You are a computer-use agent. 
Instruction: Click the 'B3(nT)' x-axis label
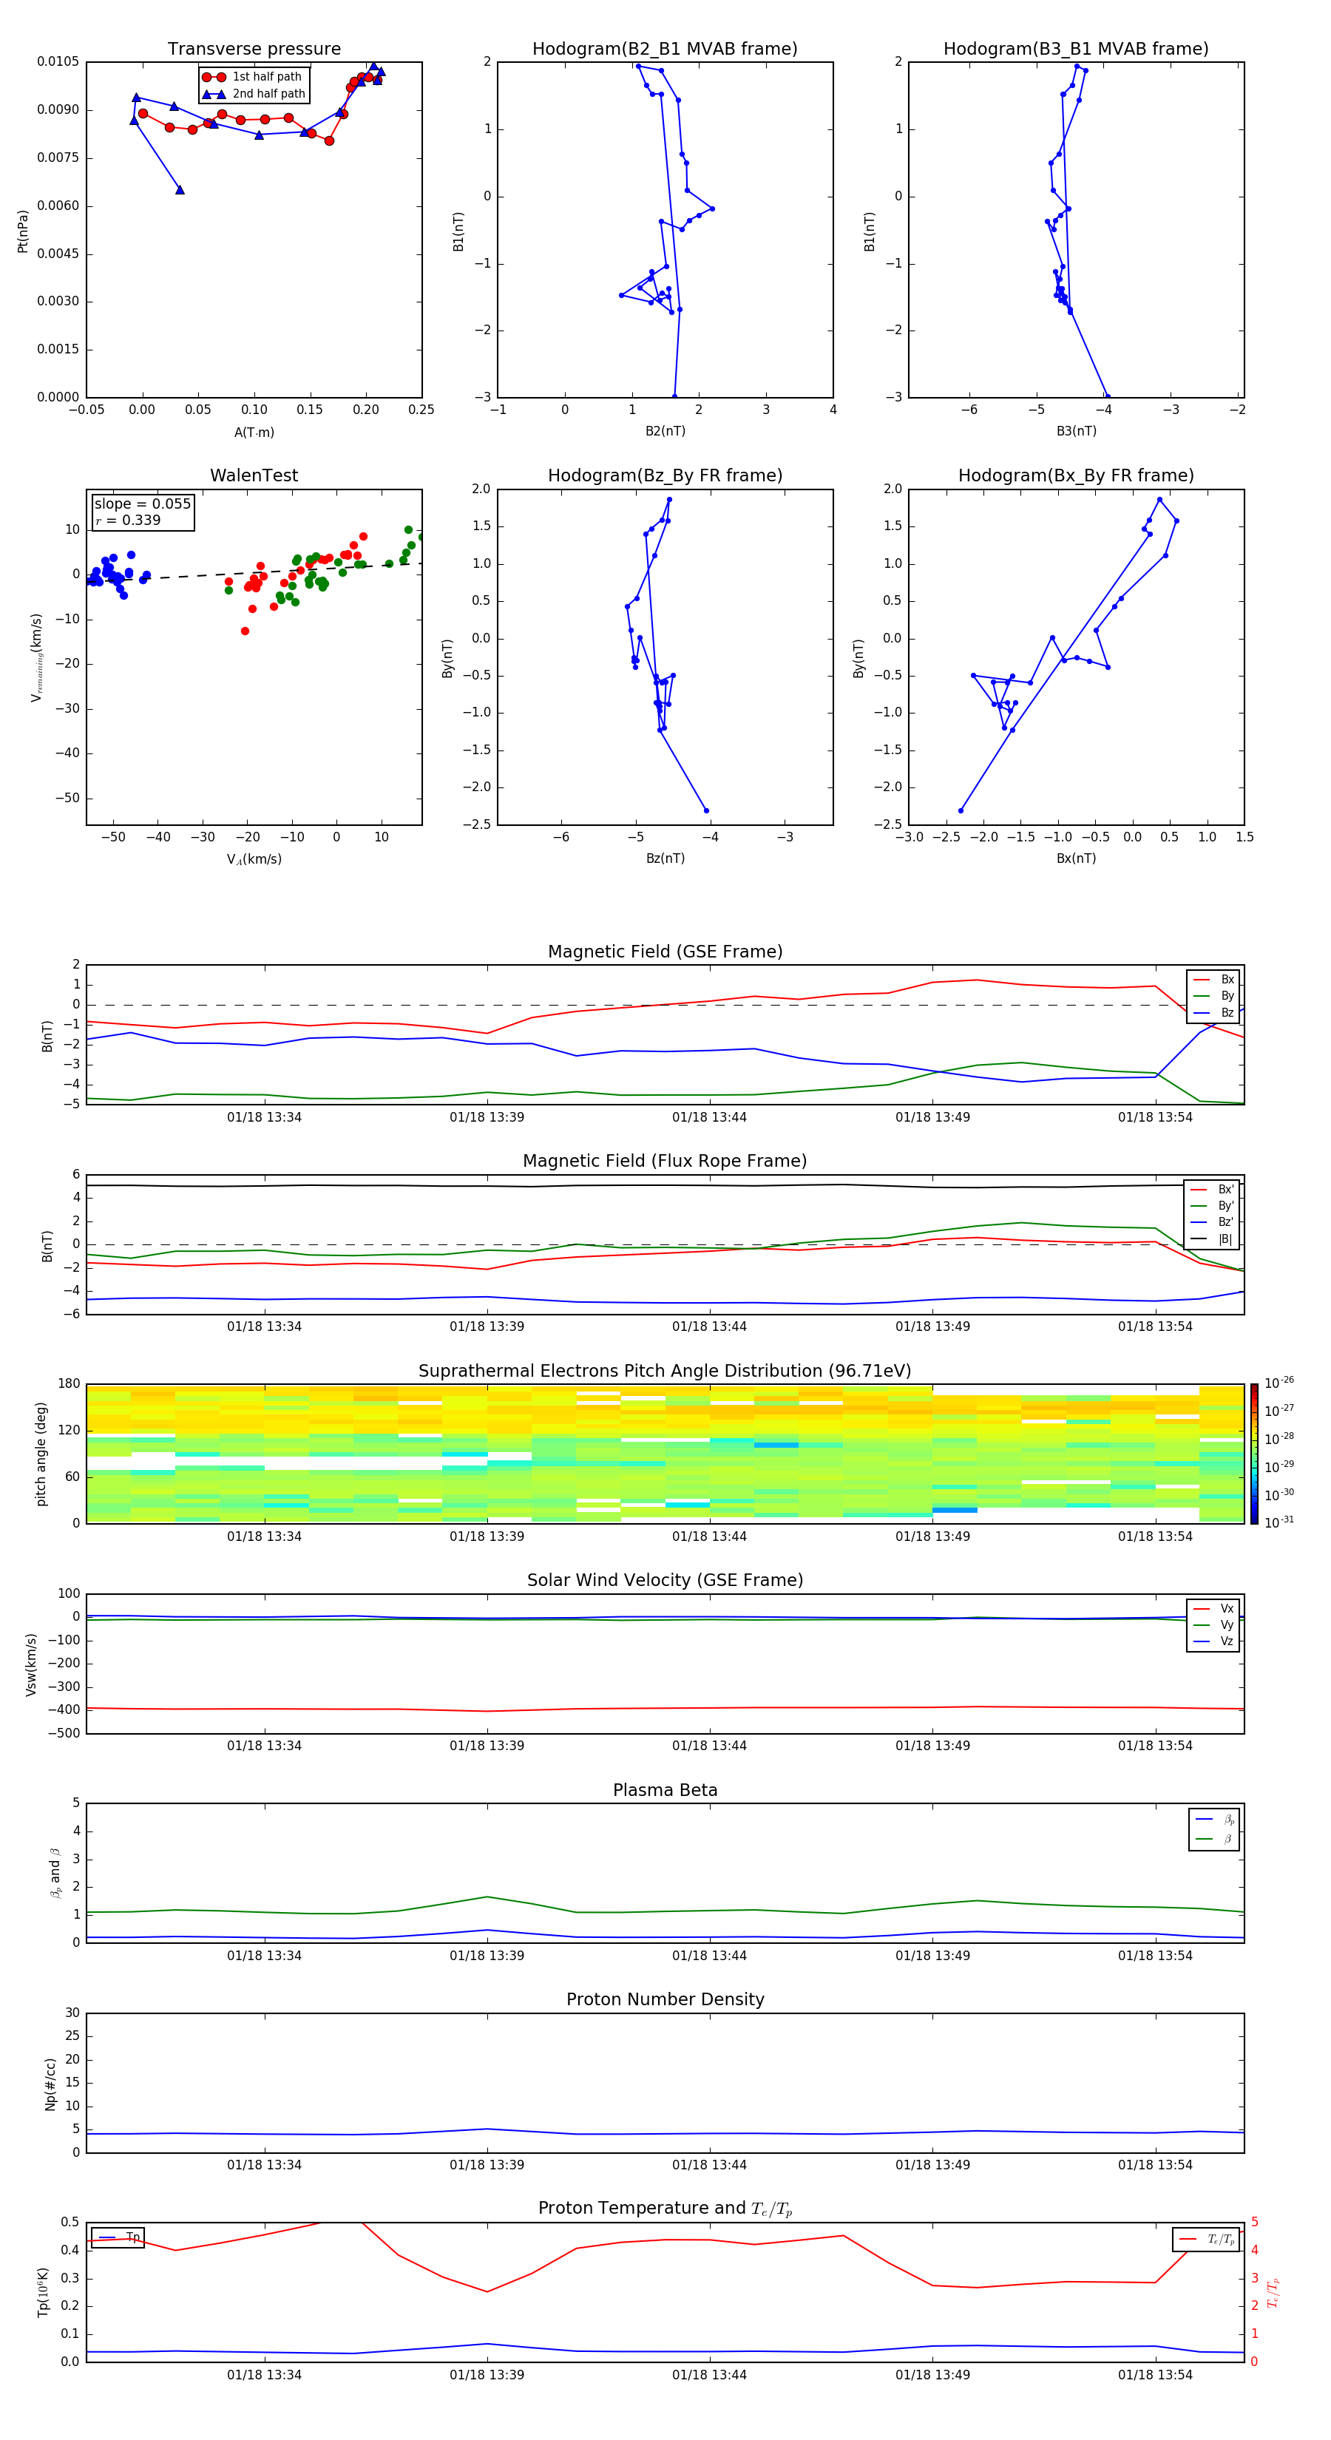pyautogui.click(x=1076, y=431)
